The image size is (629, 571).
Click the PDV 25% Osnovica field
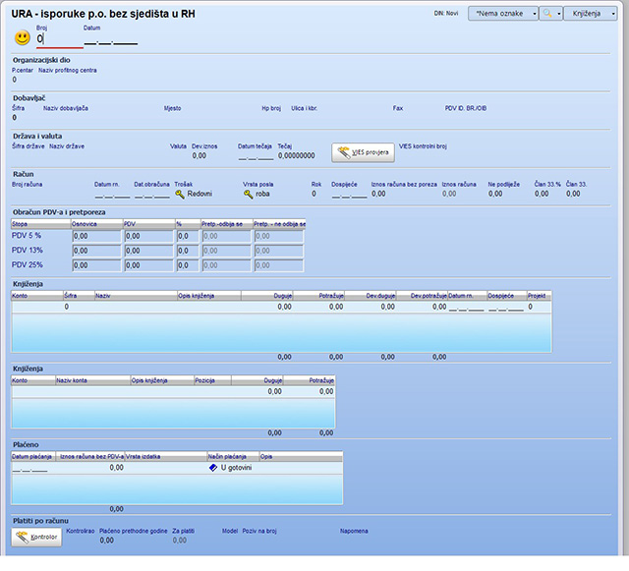96,265
